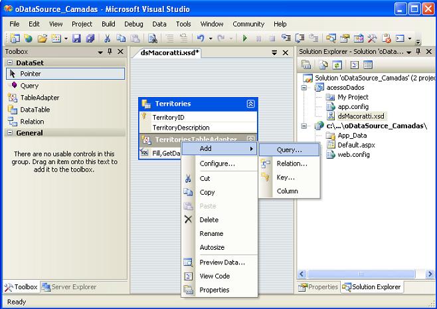This screenshot has height=309, width=437.
Task: Click the Open File folder icon
Action: [43, 38]
